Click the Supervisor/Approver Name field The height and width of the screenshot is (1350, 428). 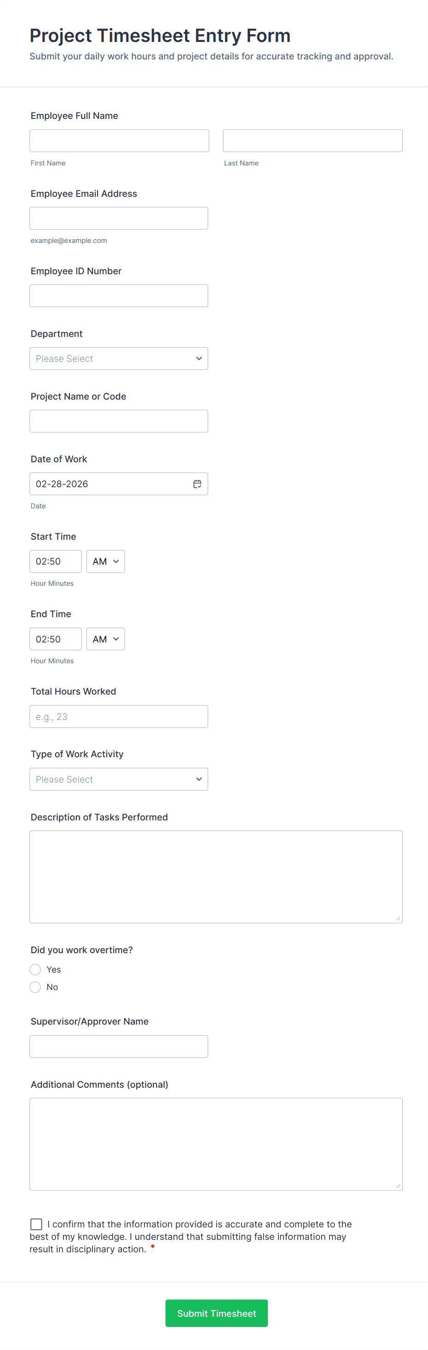click(119, 1047)
